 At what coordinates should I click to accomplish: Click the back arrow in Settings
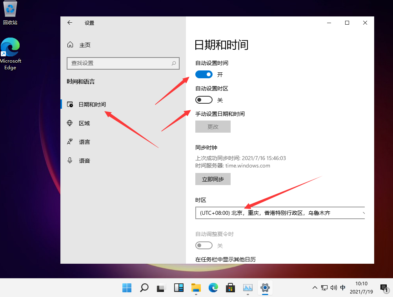point(70,23)
